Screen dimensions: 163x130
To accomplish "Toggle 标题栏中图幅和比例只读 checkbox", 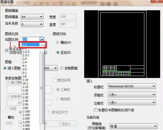I will click(x=96, y=110).
